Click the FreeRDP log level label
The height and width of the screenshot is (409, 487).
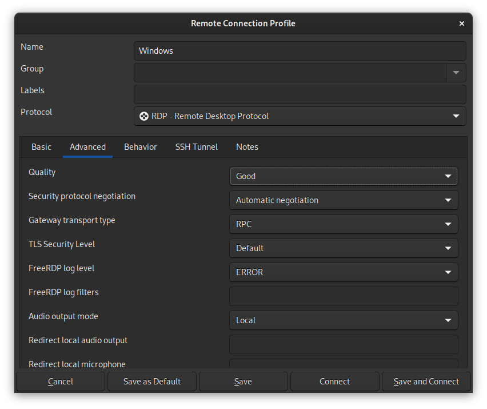coord(61,268)
